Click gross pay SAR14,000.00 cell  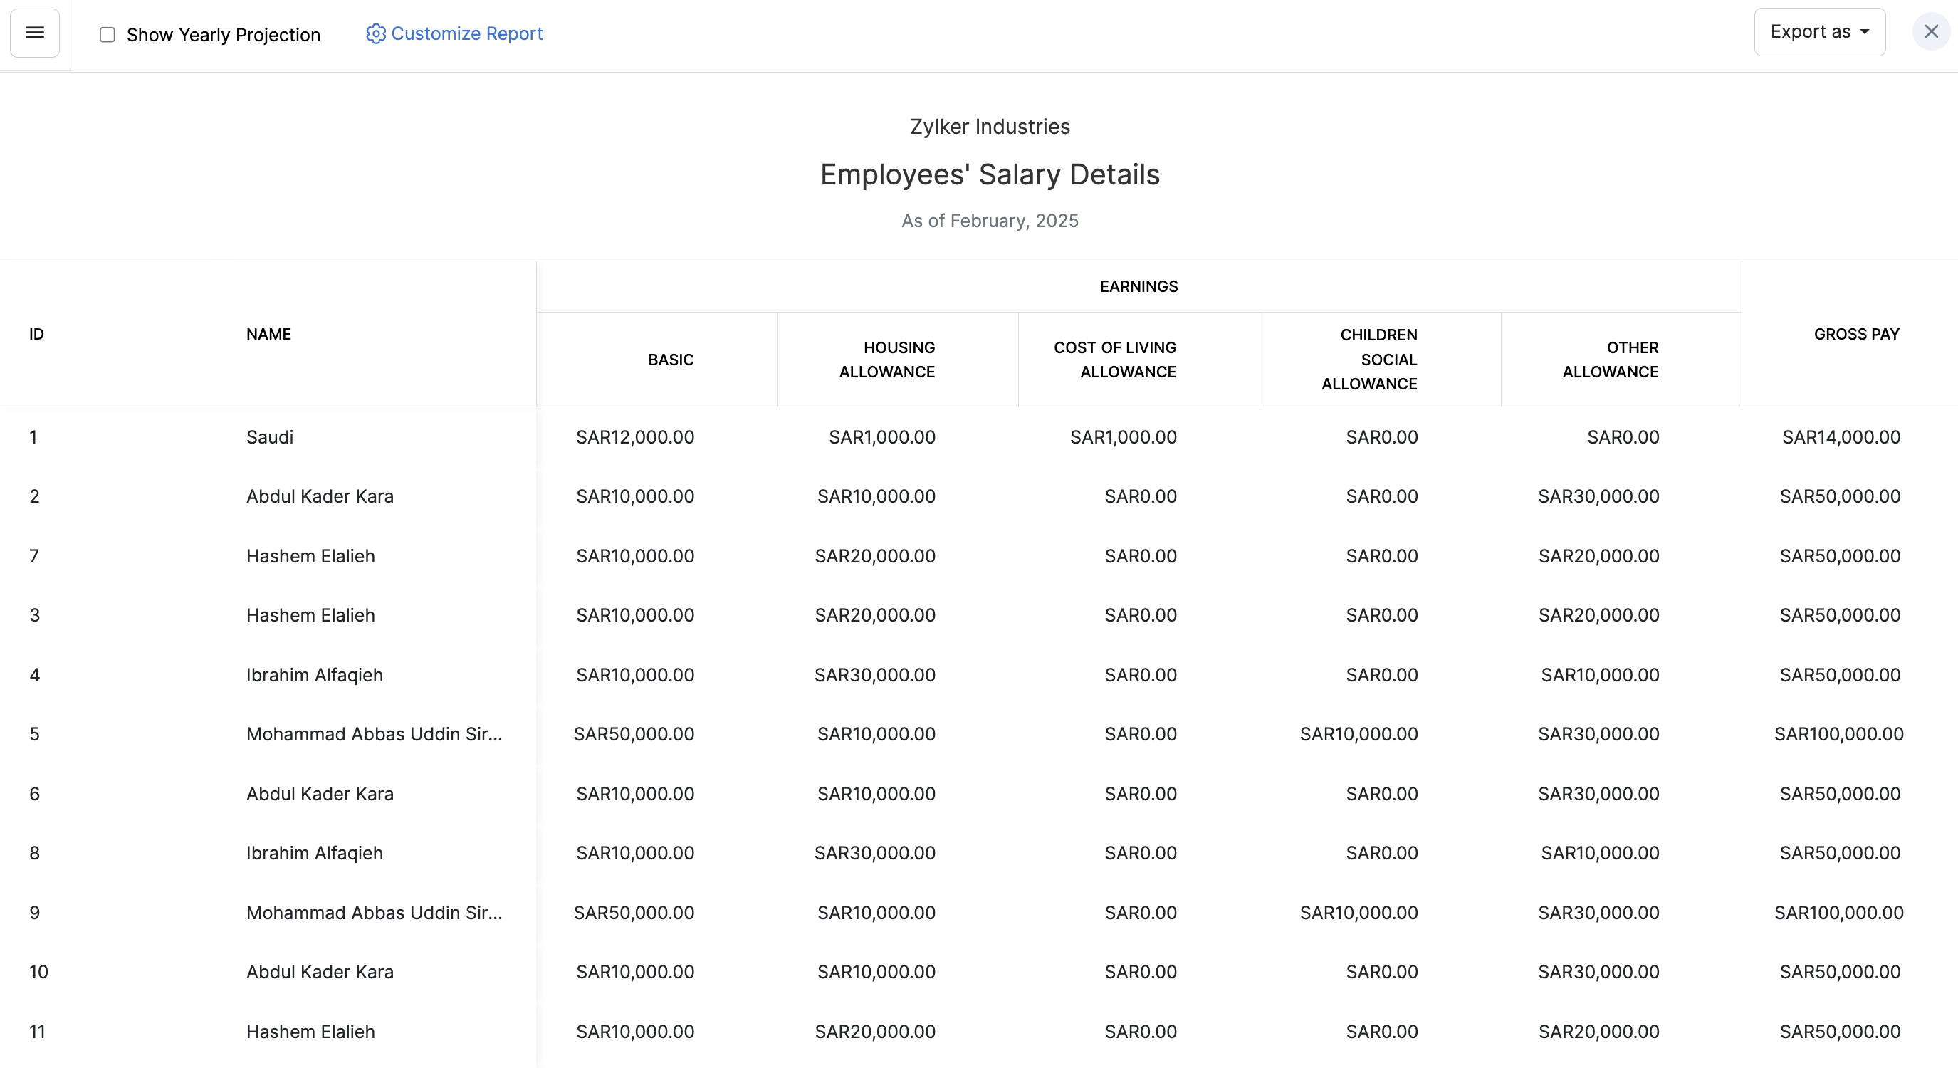coord(1841,437)
